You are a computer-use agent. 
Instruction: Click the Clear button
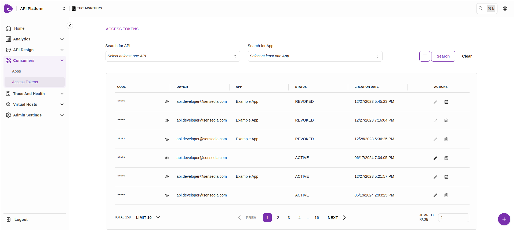coord(467,56)
